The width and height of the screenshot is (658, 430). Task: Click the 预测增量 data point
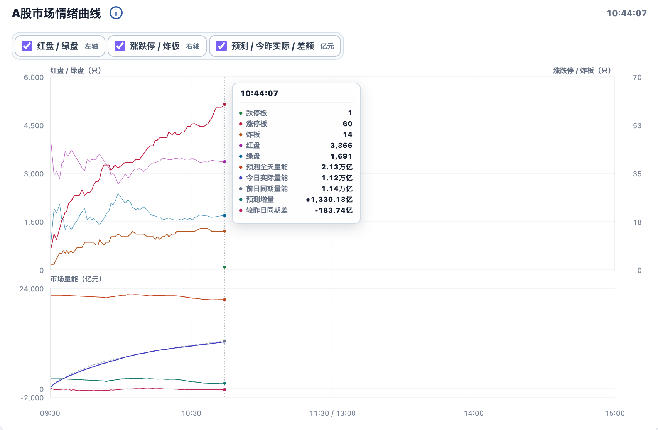[x=224, y=383]
